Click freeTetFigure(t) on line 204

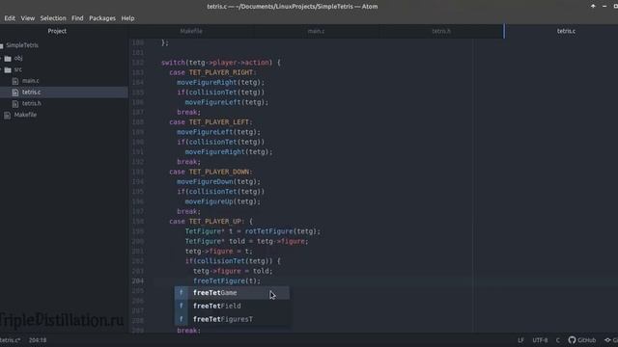(227, 280)
